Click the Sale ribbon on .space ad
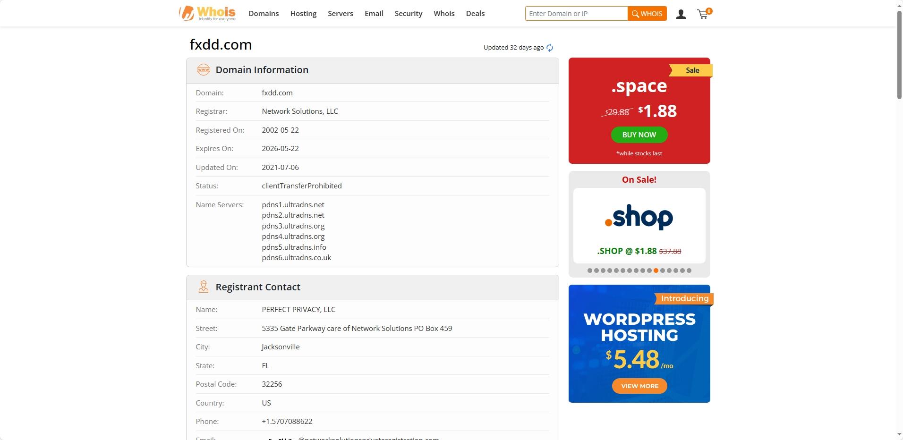This screenshot has width=903, height=440. point(691,70)
